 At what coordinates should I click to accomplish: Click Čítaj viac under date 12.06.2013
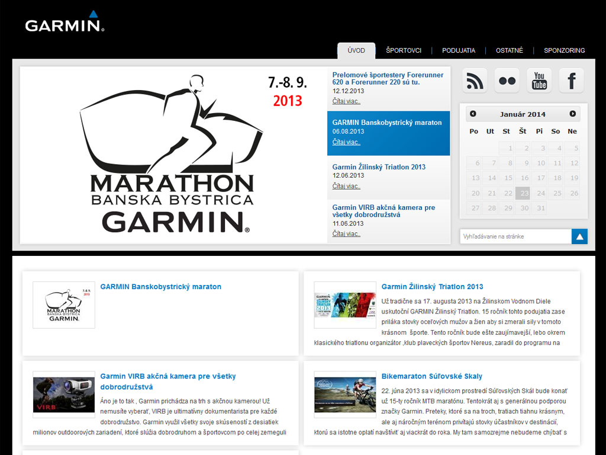click(x=346, y=186)
